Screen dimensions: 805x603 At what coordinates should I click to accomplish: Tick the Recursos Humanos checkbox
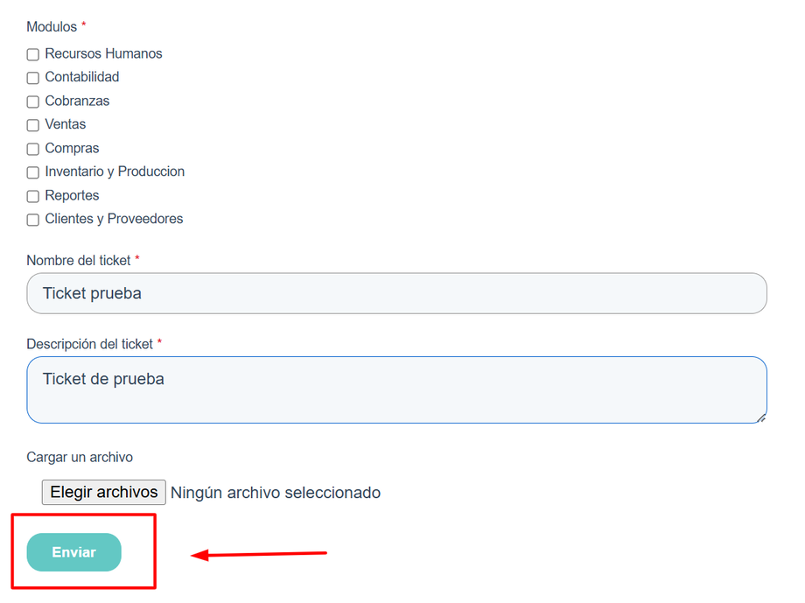click(33, 54)
